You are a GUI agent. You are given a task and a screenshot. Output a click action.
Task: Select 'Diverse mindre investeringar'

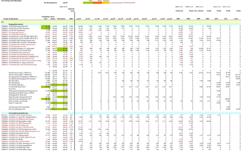tap(18, 101)
